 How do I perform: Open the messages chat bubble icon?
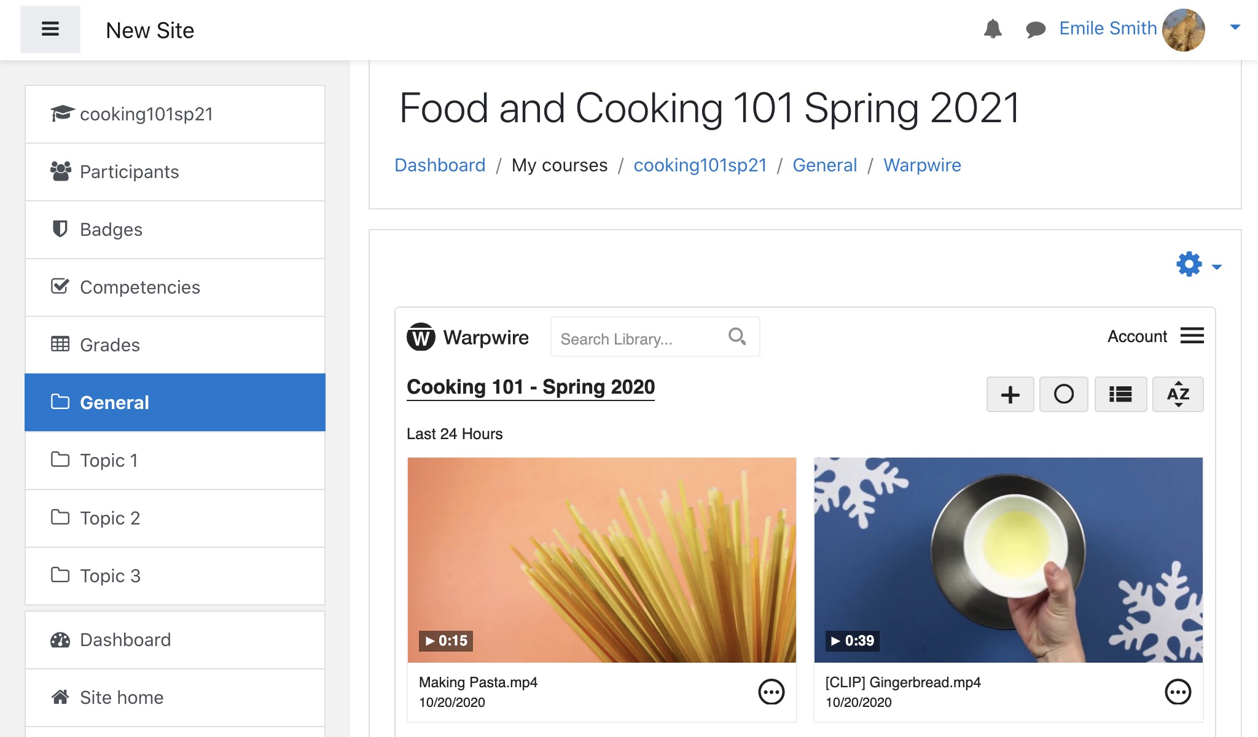(x=1036, y=29)
